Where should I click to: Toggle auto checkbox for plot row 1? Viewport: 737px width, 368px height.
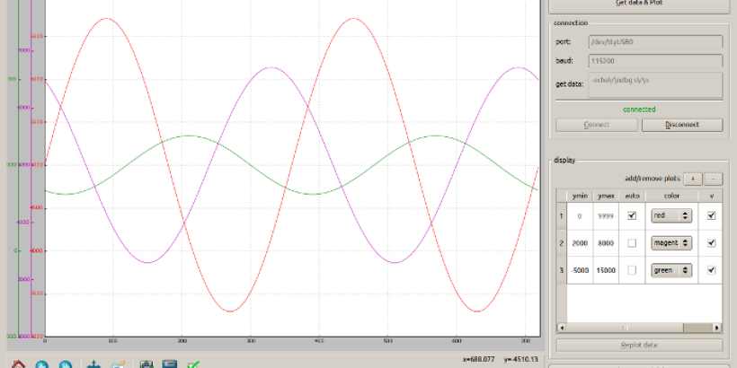632,216
